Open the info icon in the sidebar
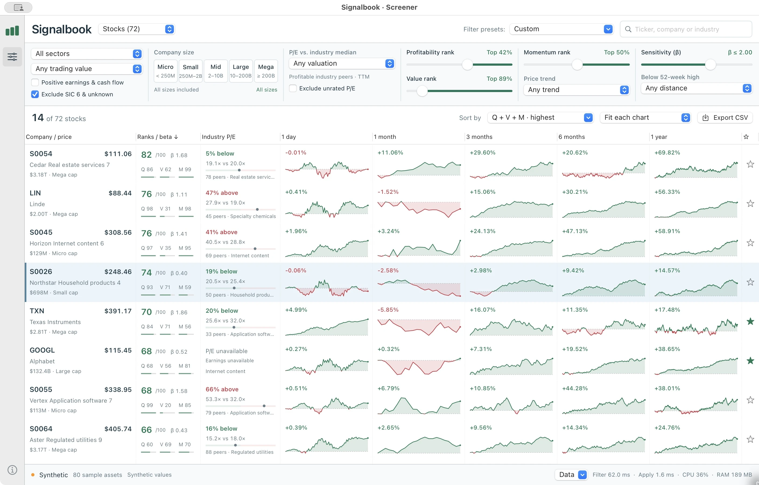The image size is (759, 485). click(x=12, y=470)
